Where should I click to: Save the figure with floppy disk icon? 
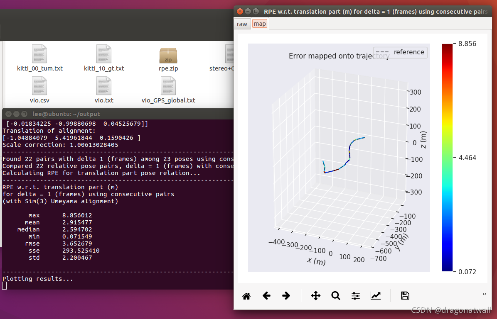[x=405, y=296]
